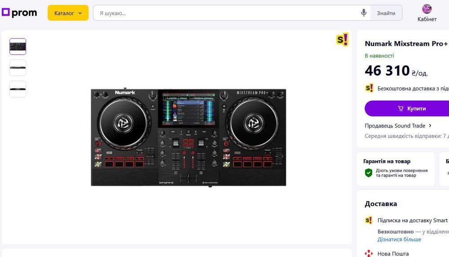449x257 pixels.
Task: Activate voice search microphone icon
Action: click(x=364, y=13)
